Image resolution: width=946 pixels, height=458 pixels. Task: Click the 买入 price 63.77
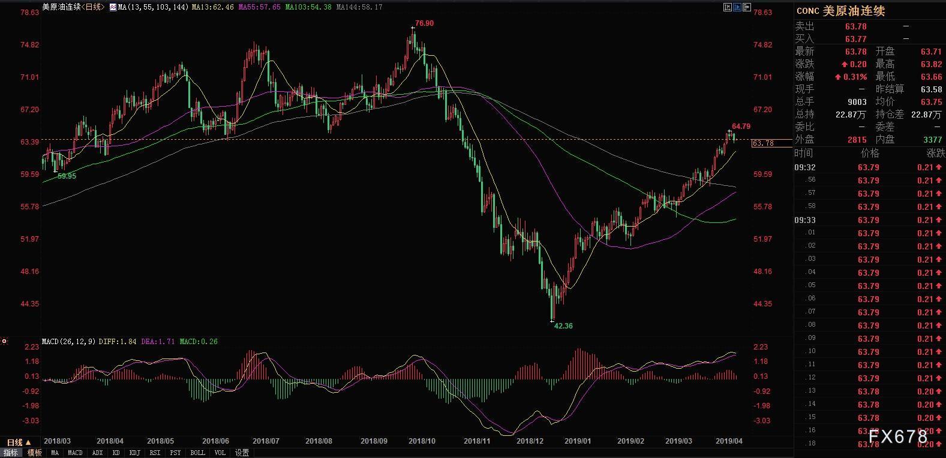coord(856,39)
